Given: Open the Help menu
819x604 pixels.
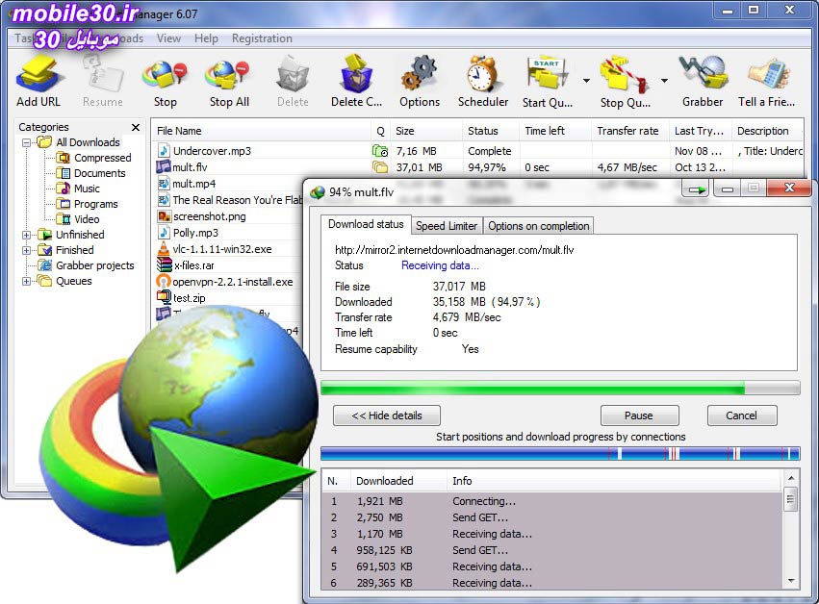Looking at the screenshot, I should (207, 38).
